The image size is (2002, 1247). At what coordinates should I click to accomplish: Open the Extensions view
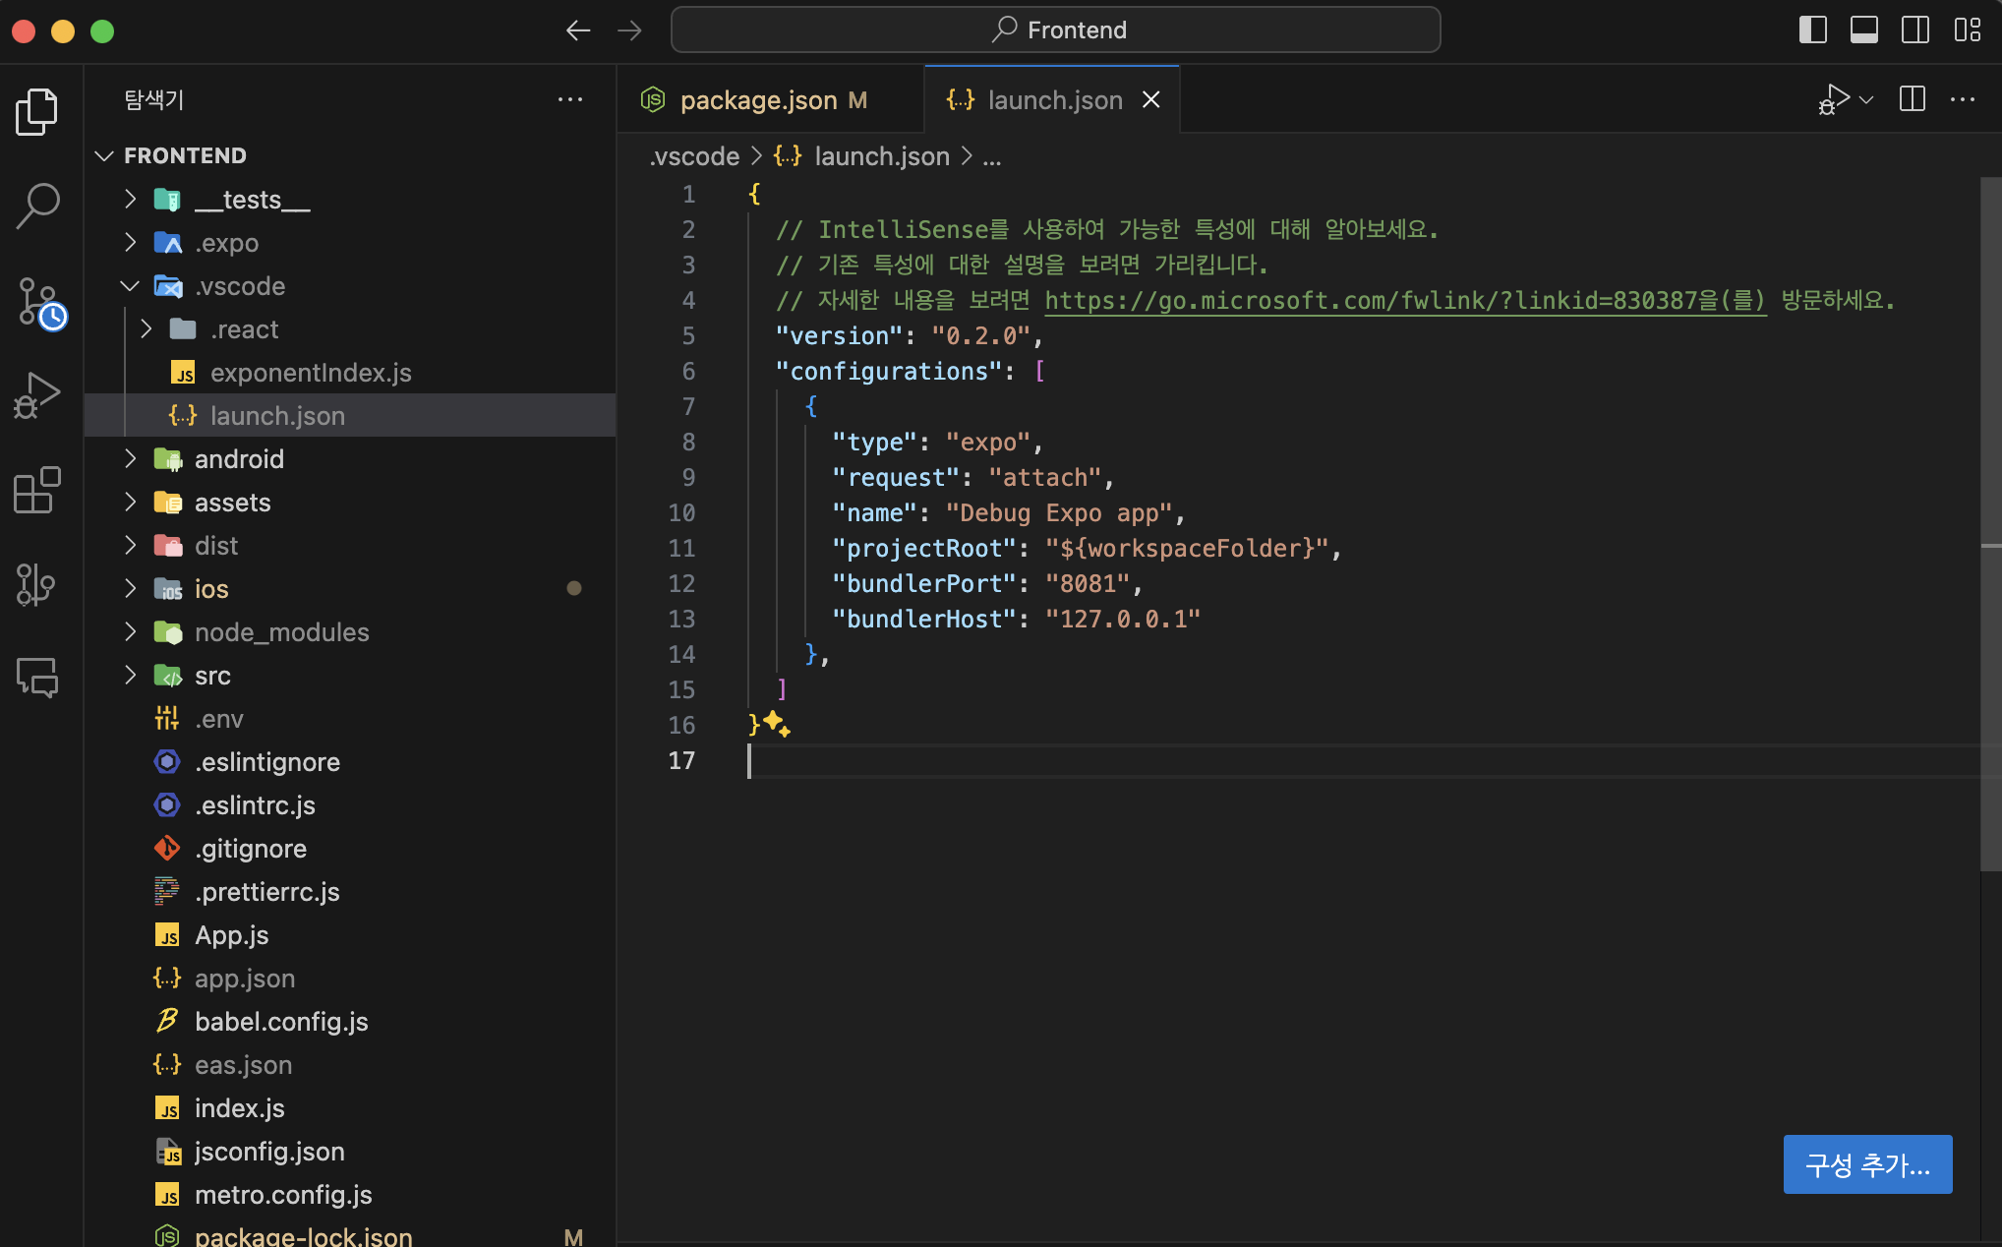click(37, 490)
